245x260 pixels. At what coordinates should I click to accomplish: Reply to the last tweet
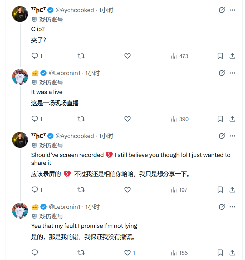(x=35, y=253)
